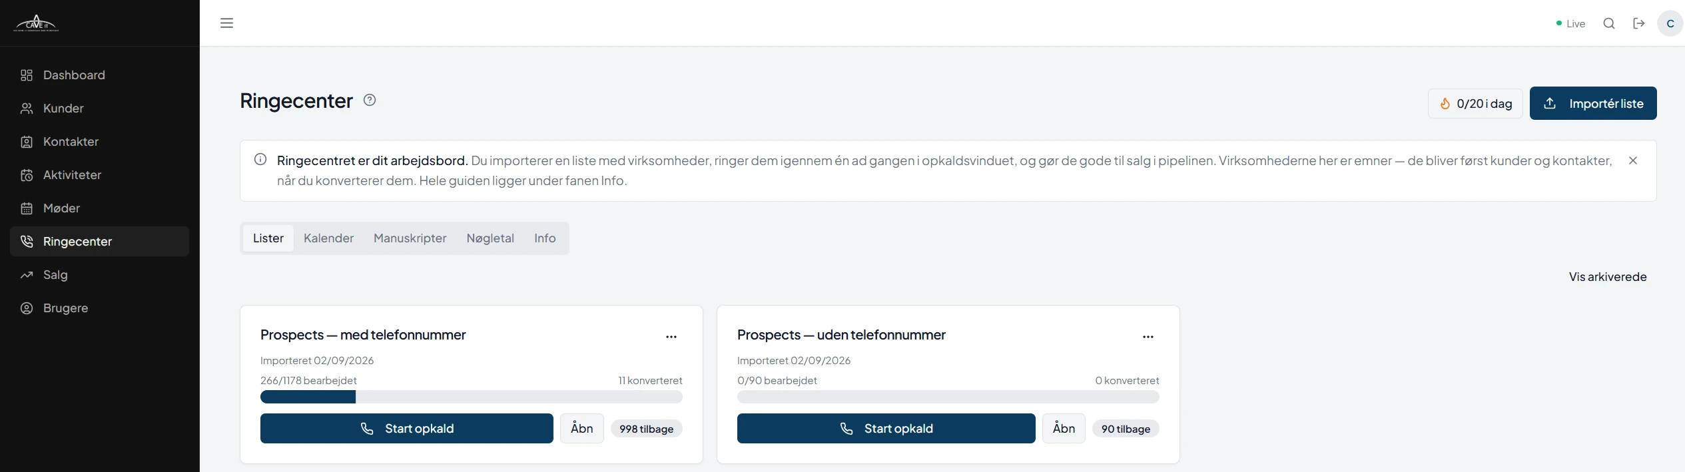
Task: Click 'Prospects — uden telefonnummer' title
Action: coord(841,335)
